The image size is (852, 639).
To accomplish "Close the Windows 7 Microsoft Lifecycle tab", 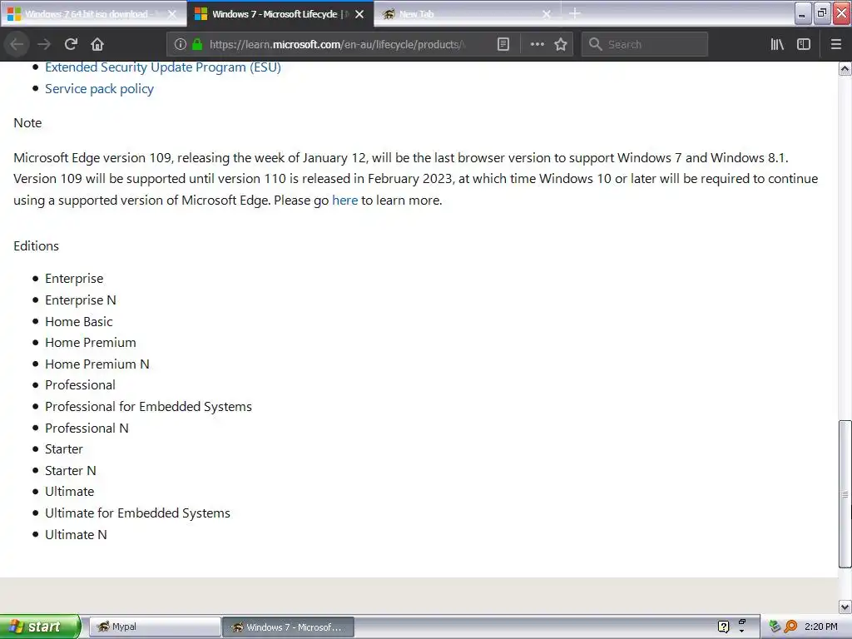I will (359, 14).
